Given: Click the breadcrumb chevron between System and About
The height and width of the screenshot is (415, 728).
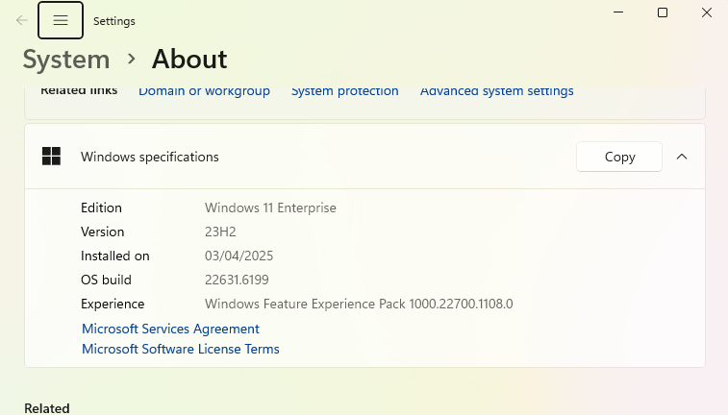Looking at the screenshot, I should 132,60.
